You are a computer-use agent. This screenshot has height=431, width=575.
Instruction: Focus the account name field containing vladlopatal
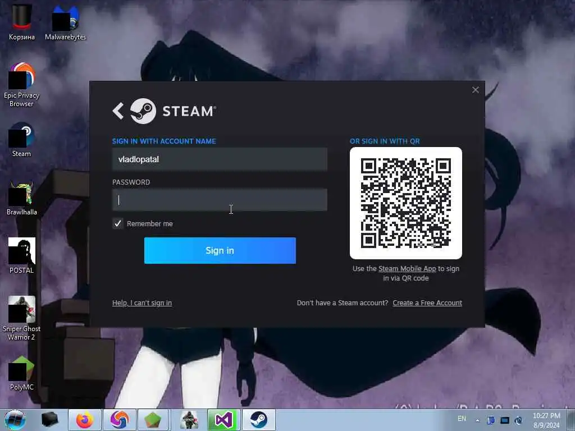[220, 159]
